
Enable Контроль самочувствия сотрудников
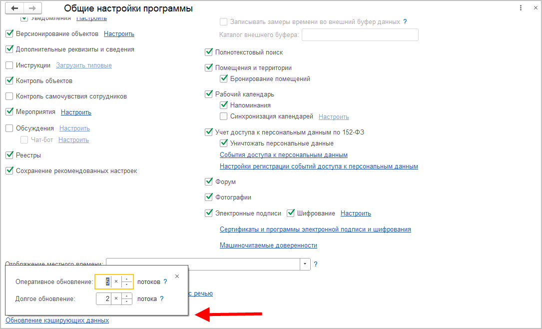(9, 96)
